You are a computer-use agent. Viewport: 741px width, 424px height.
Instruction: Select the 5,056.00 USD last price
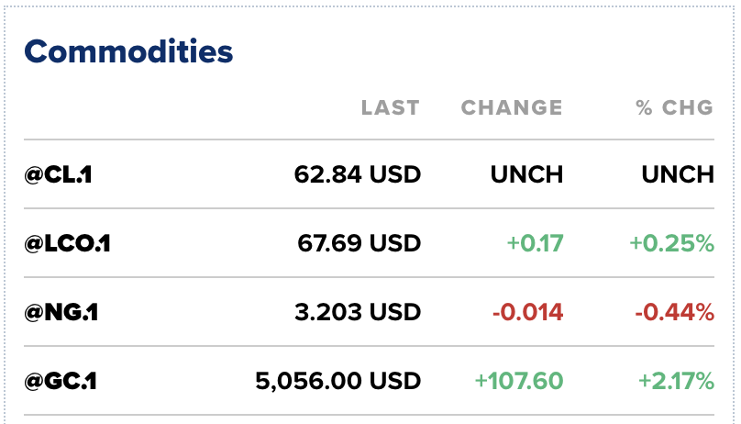(337, 380)
